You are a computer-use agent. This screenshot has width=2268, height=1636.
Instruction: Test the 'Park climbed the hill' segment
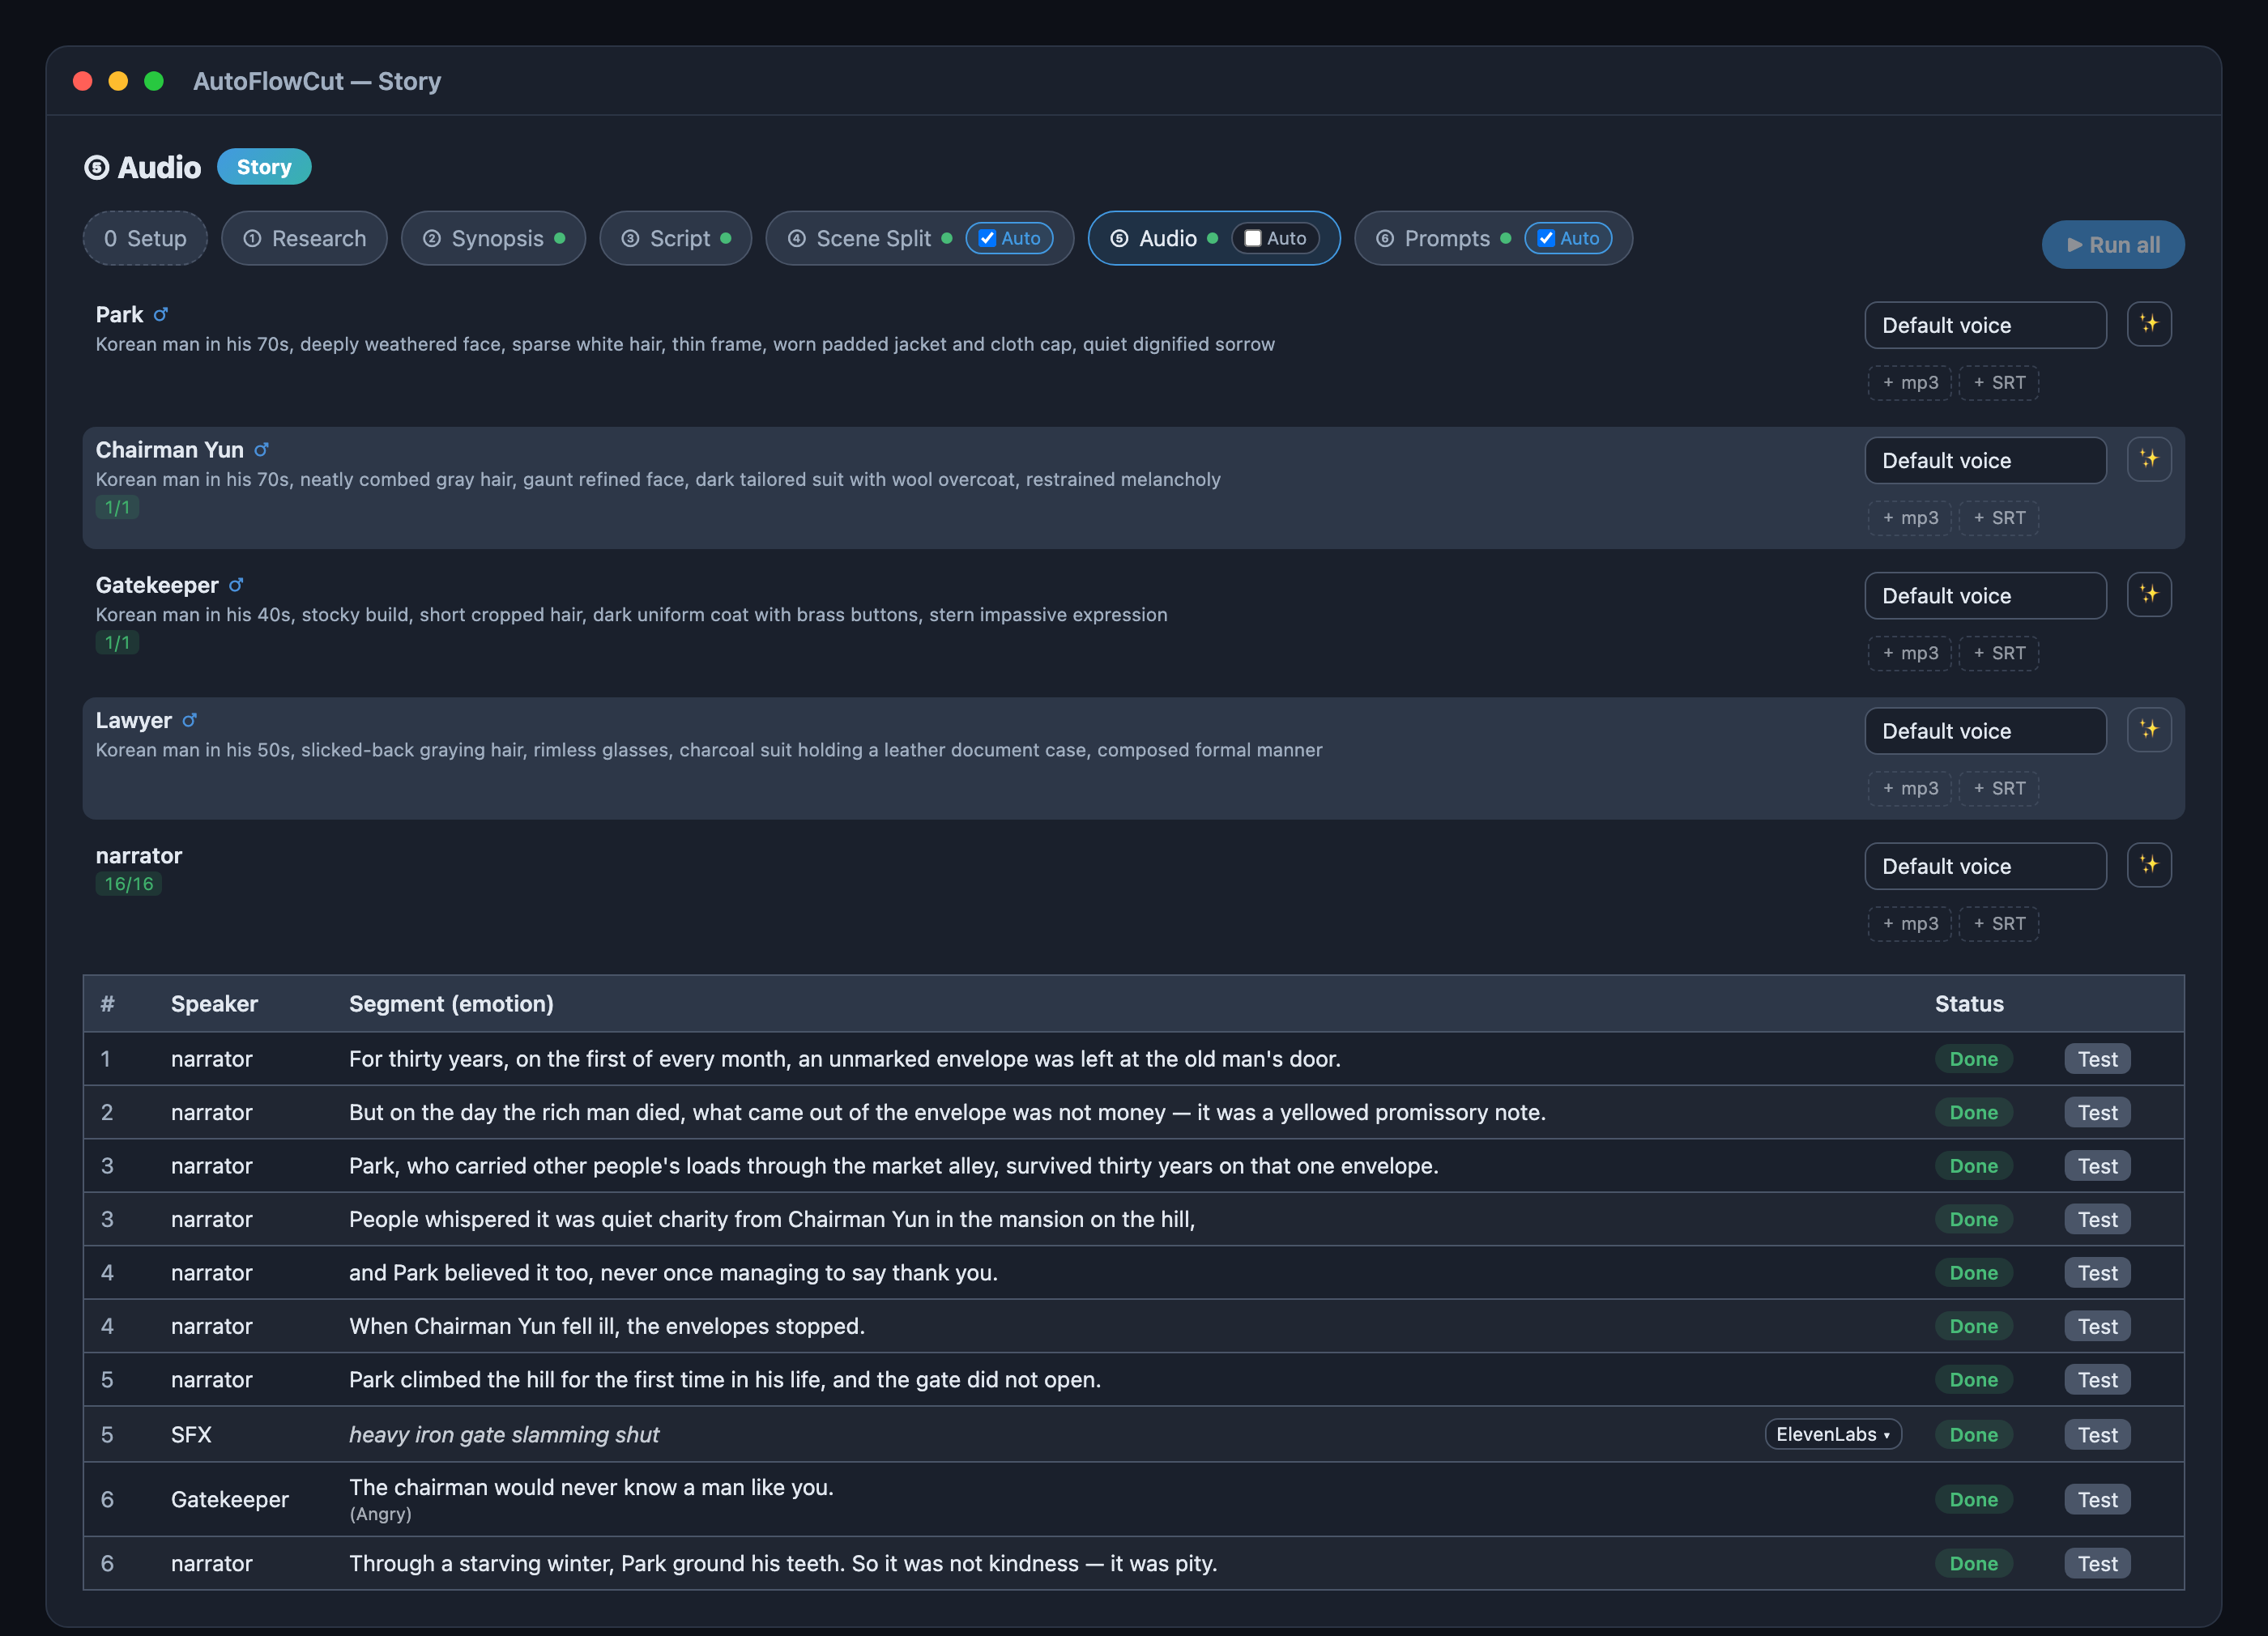(x=2097, y=1379)
